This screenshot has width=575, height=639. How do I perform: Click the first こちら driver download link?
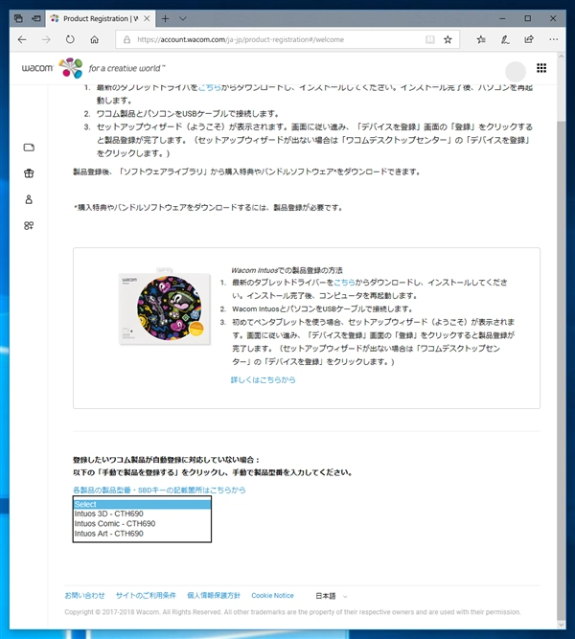pos(209,87)
